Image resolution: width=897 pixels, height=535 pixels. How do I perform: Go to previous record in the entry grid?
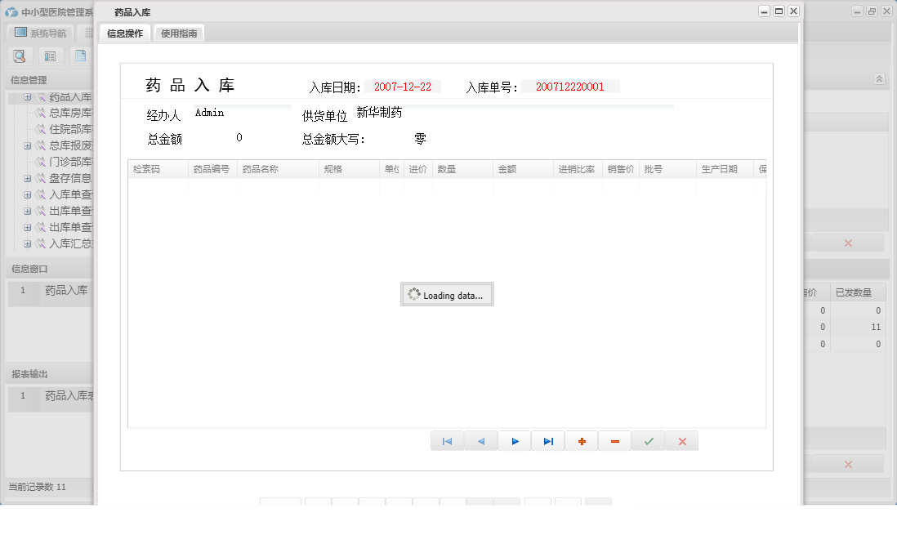[x=481, y=440]
